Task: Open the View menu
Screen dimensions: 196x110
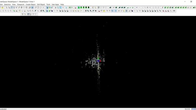Action: [14, 4]
